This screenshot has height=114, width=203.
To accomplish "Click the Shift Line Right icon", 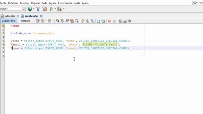I will coord(103,21).
